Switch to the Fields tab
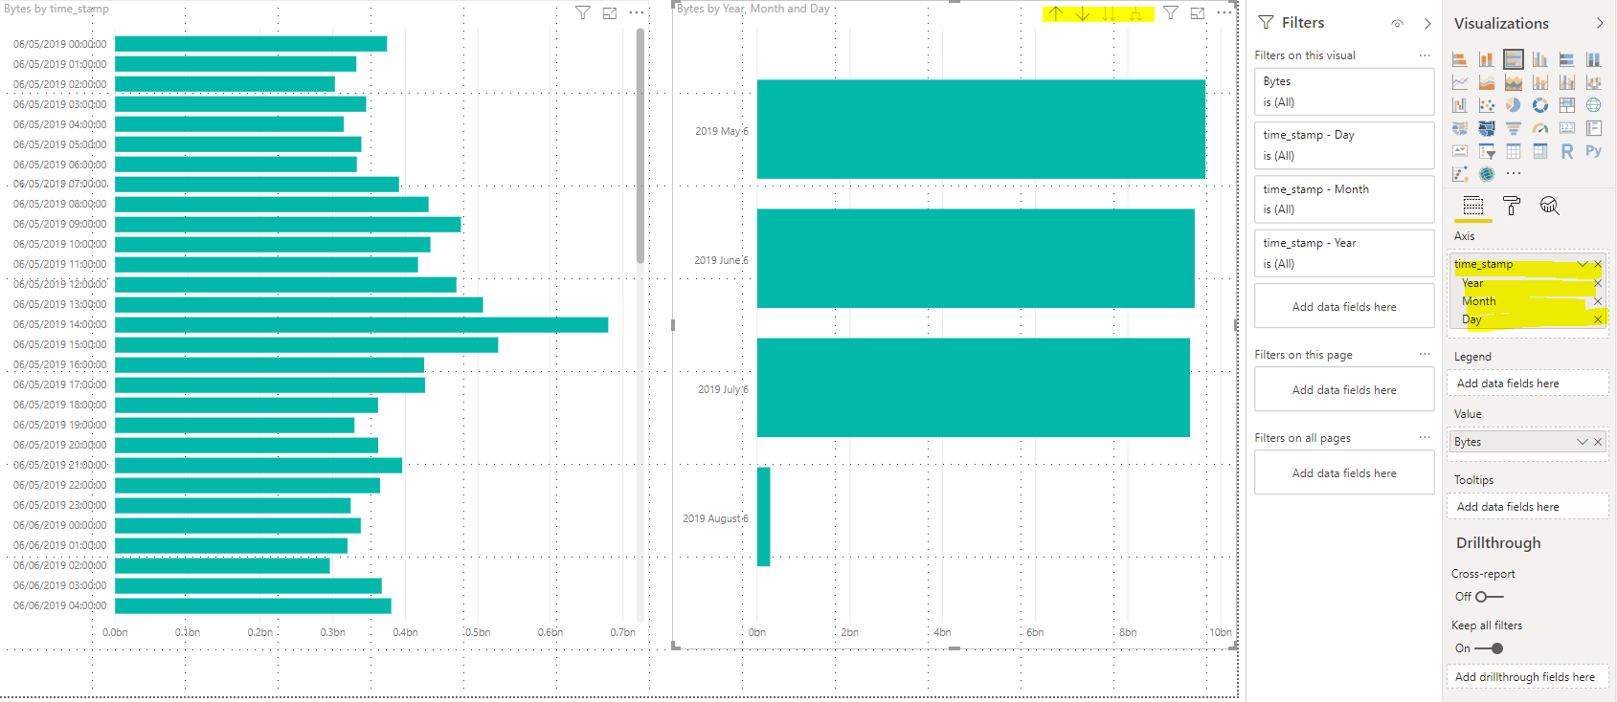This screenshot has width=1617, height=702. [1473, 206]
